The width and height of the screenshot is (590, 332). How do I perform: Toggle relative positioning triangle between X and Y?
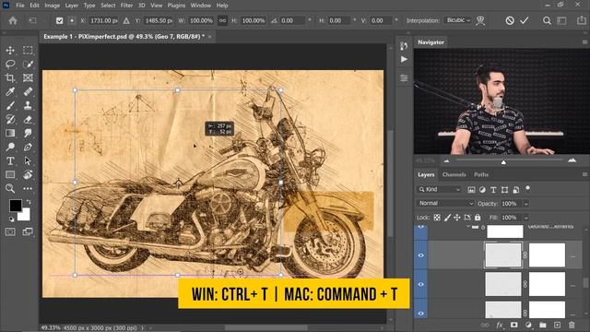click(126, 20)
